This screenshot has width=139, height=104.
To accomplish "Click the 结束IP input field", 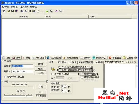I will point(22,72).
